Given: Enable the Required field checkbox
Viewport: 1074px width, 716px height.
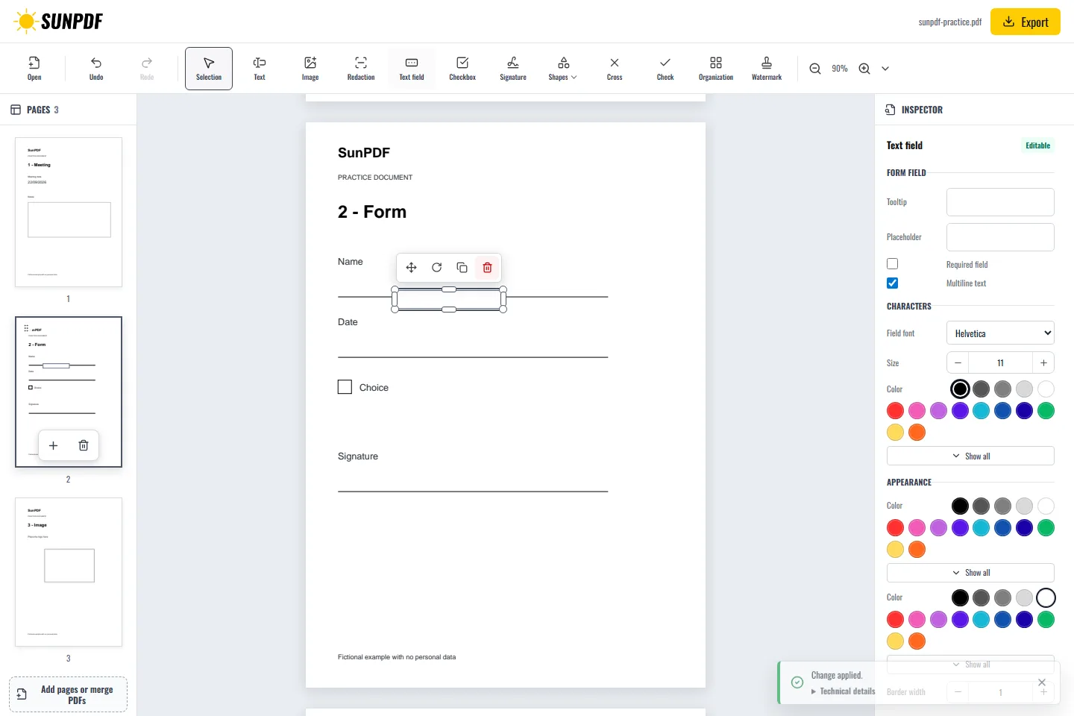Looking at the screenshot, I should 892,264.
